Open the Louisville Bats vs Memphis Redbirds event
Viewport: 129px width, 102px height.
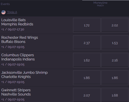17,22
